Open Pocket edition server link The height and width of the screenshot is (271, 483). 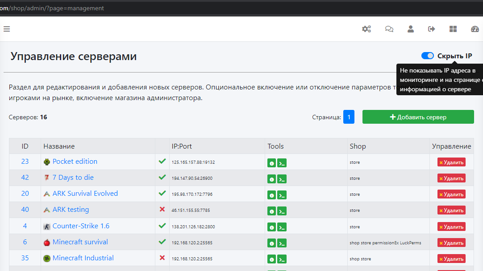coord(75,162)
